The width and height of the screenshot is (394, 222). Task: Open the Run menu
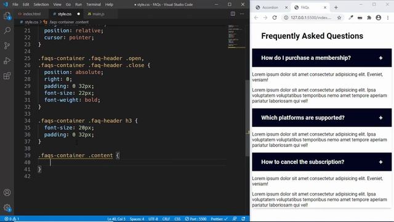point(78,4)
